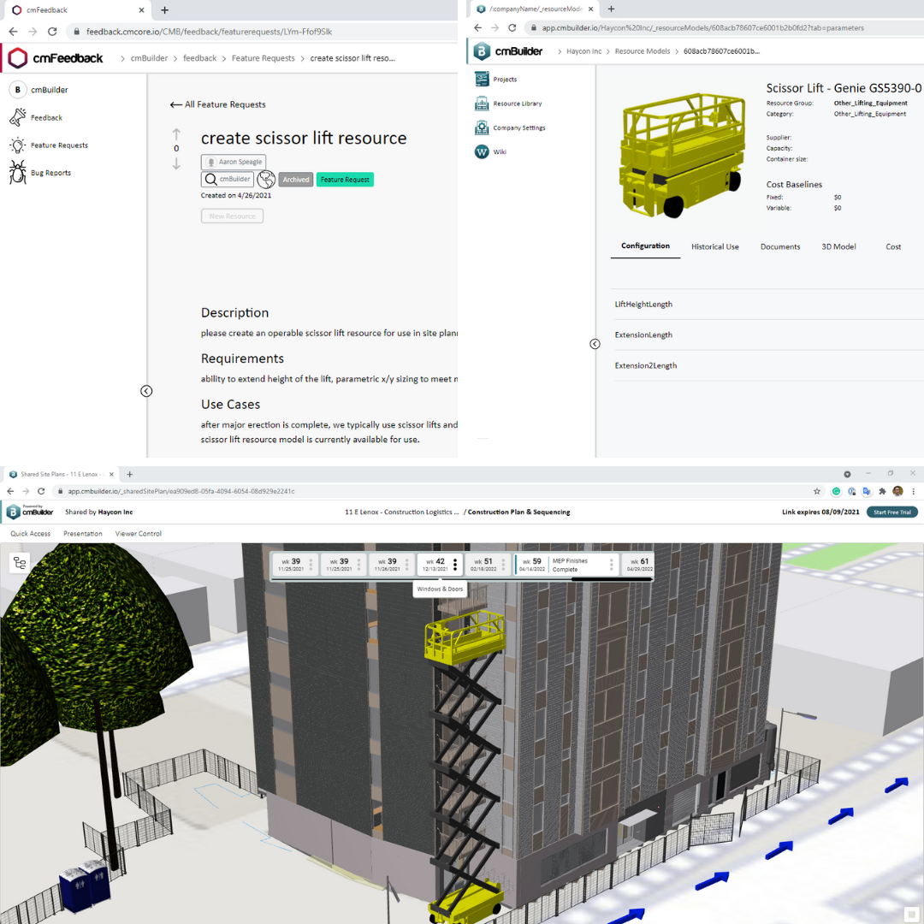Open the Chrome profile avatar in the Shared Site Plans window
Screen dimensions: 924x924
click(x=898, y=491)
